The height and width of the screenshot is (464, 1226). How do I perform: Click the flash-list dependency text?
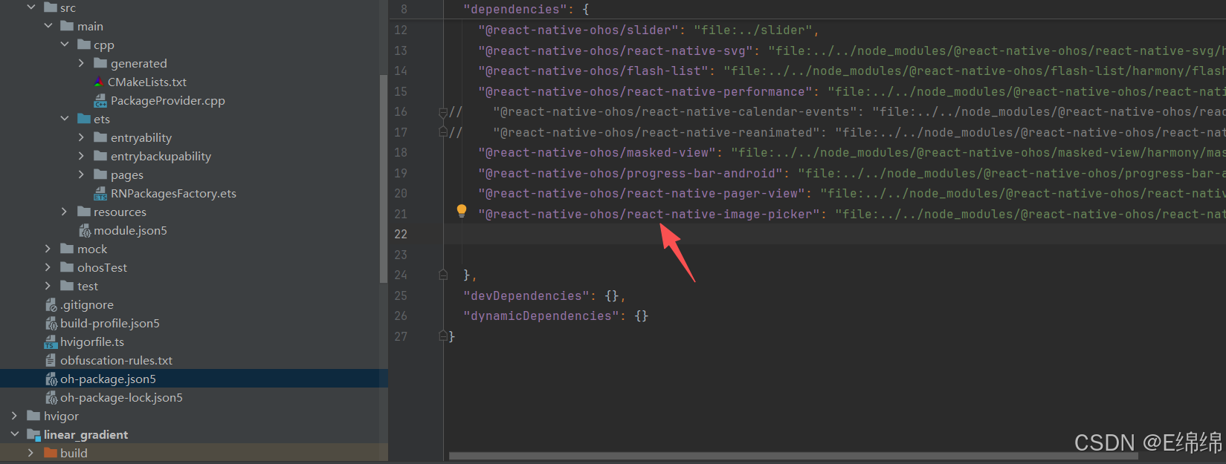(593, 71)
